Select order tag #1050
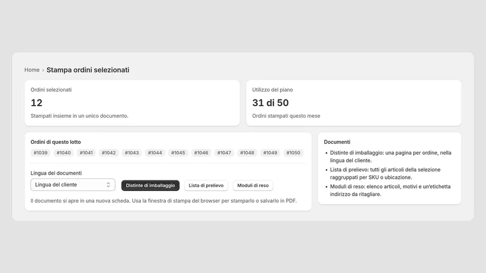The image size is (486, 273). coord(293,153)
